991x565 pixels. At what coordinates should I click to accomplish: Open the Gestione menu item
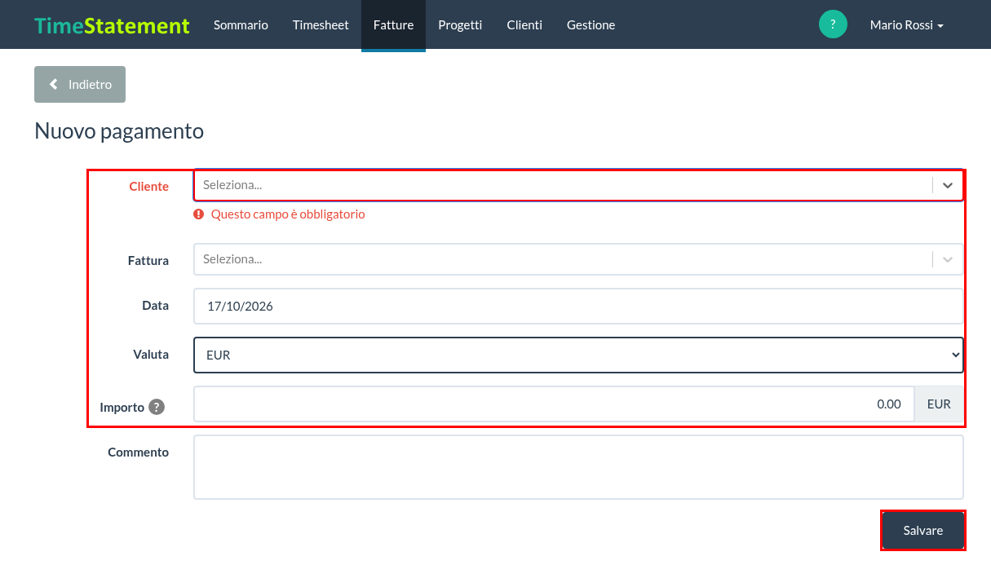tap(591, 25)
